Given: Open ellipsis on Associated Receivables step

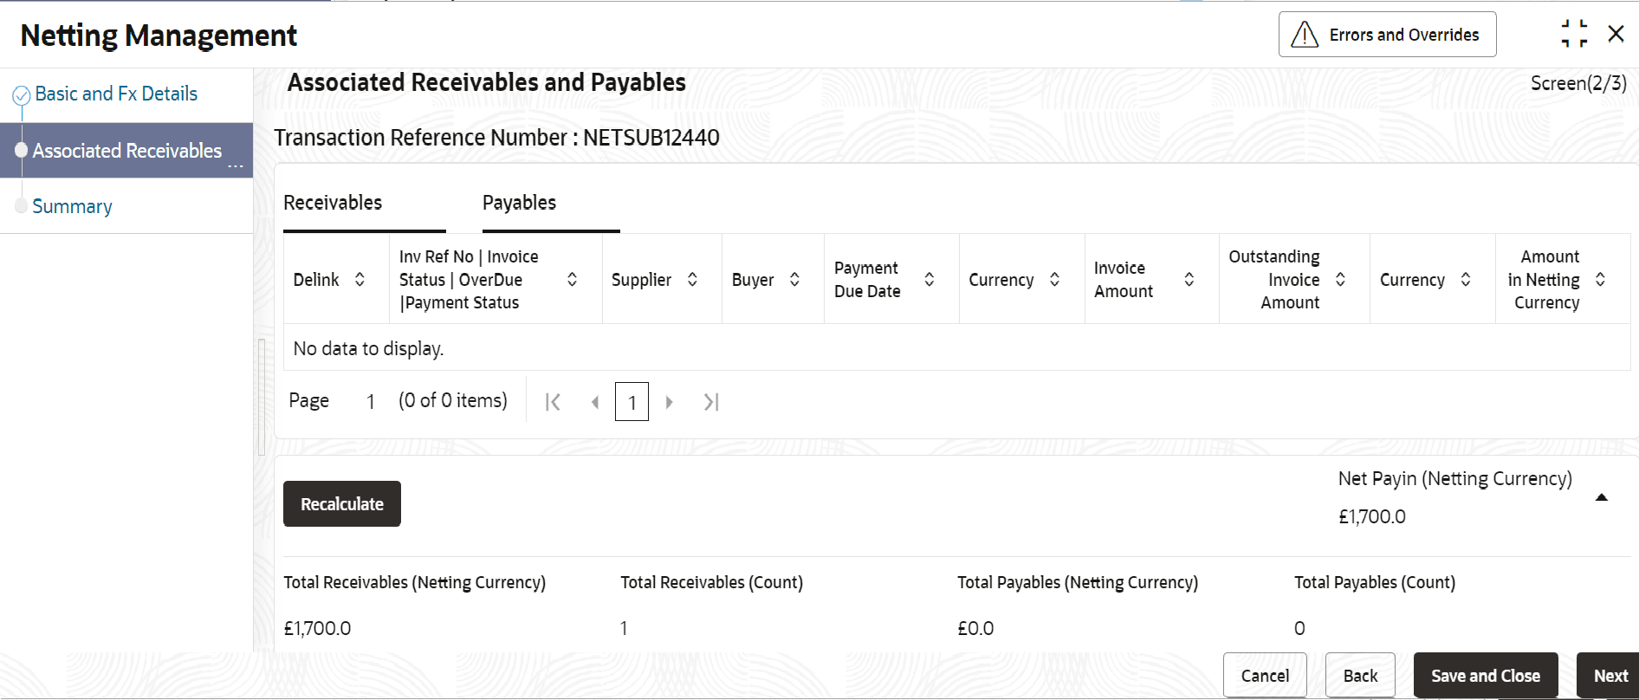Looking at the screenshot, I should (x=236, y=165).
